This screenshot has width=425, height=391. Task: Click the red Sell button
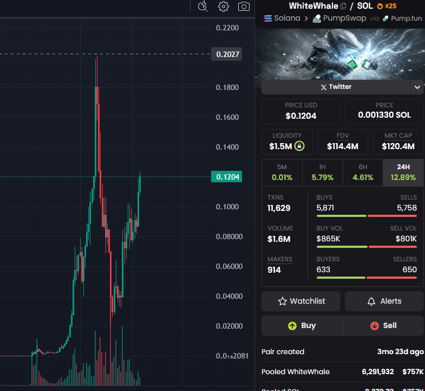click(x=383, y=325)
